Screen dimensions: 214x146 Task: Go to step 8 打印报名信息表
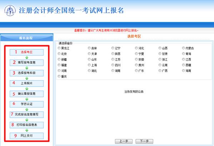point(26,125)
